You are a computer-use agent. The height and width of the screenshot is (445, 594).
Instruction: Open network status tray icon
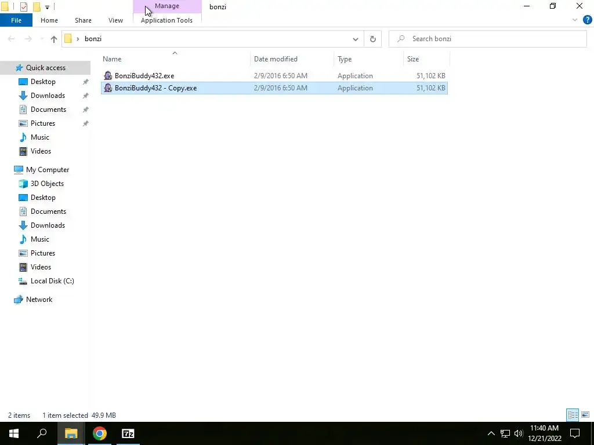coord(505,433)
